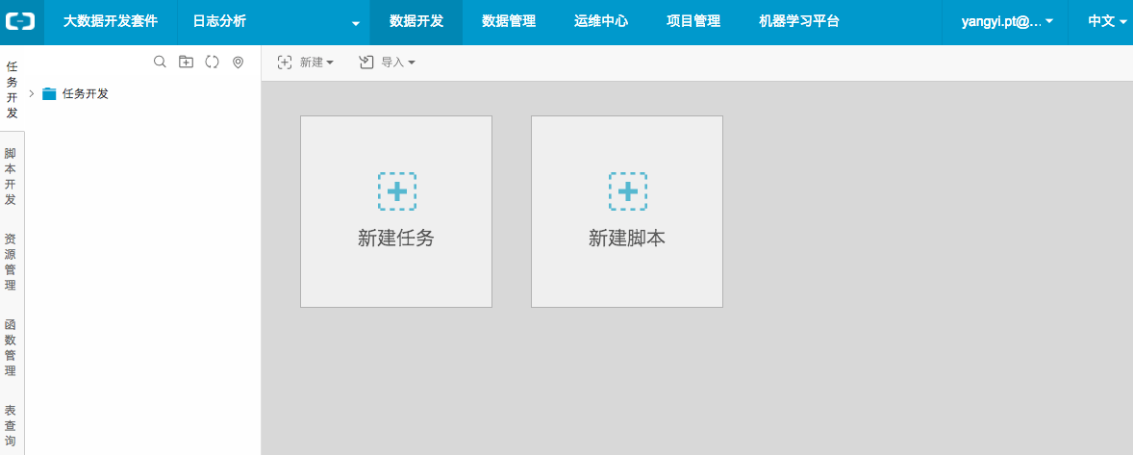Viewport: 1133px width, 455px height.
Task: Click the 日志分析 project name
Action: [220, 22]
